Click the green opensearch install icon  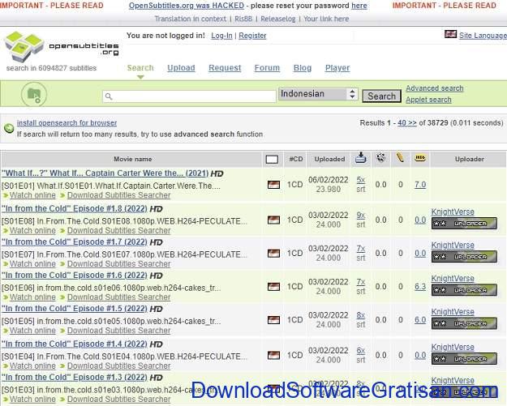(x=9, y=128)
